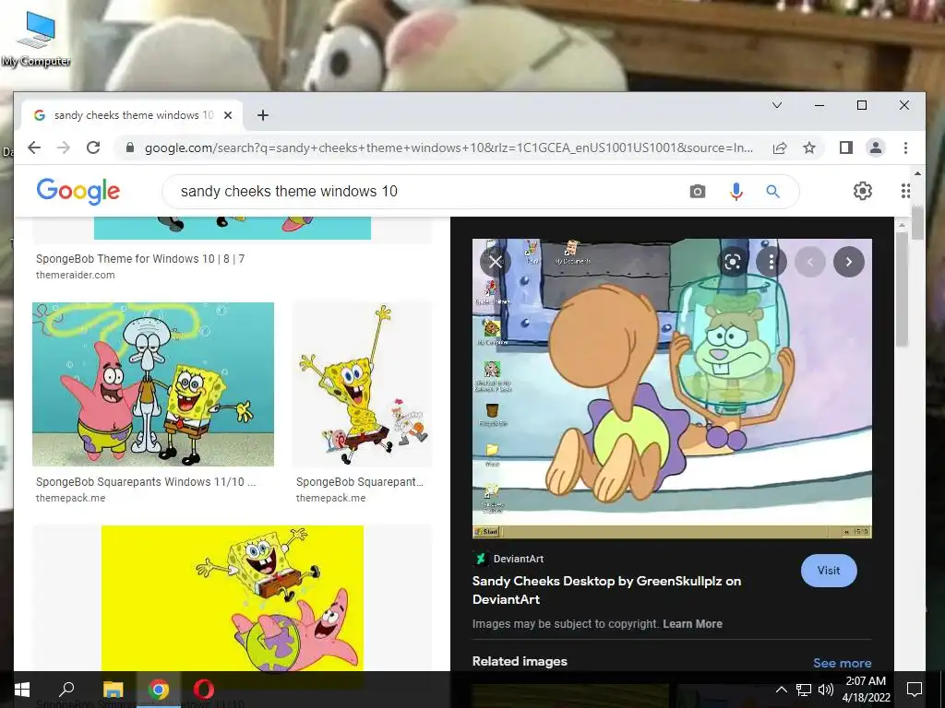Open more options on preview image
The image size is (945, 708).
771,261
